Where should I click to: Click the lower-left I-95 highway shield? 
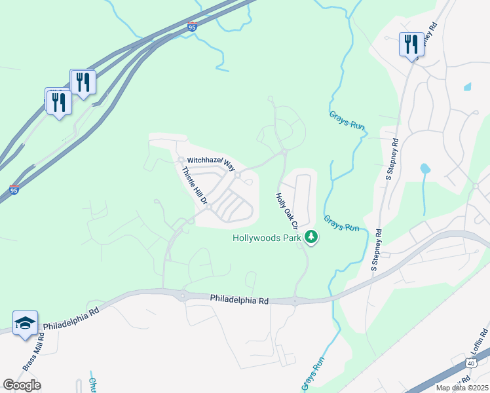pos(14,190)
